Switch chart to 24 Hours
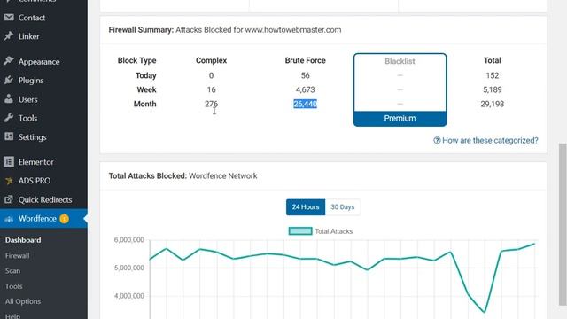Viewport: 567px width, 319px height. click(306, 206)
